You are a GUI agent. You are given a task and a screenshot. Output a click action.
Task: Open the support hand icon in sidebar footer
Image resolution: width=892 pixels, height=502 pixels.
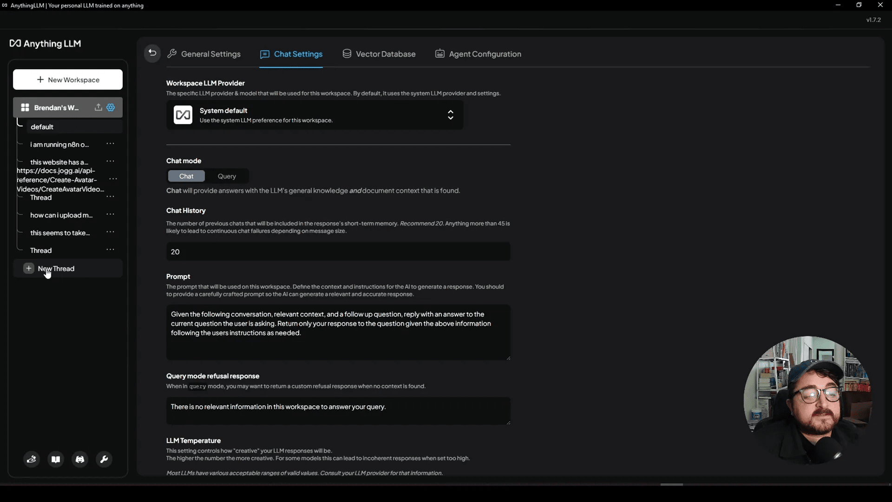pos(32,459)
